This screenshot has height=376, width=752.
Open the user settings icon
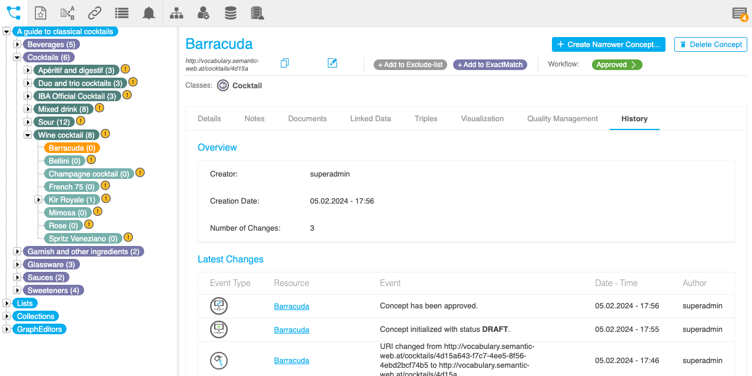point(203,13)
